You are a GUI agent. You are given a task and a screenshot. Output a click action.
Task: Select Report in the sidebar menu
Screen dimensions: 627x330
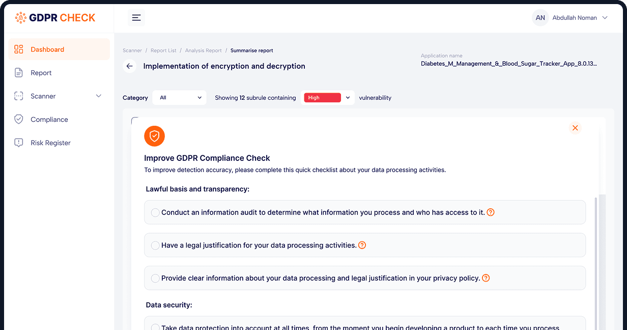[x=41, y=72]
